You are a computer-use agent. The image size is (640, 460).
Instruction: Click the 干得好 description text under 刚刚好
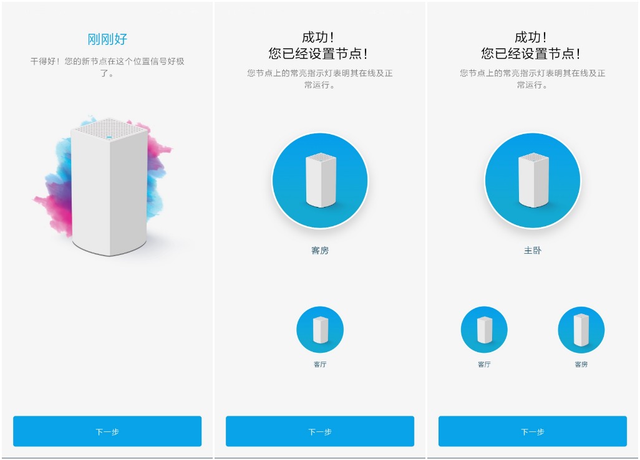pyautogui.click(x=107, y=67)
